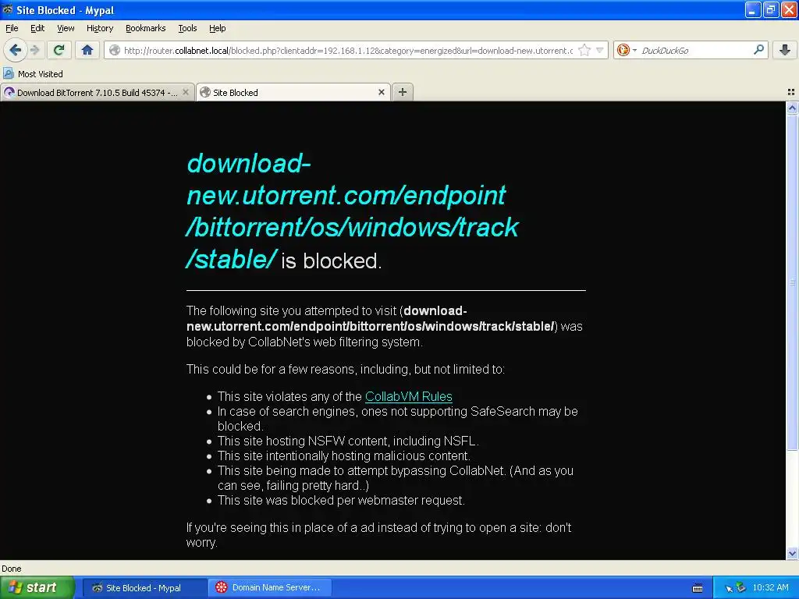This screenshot has height=599, width=799.
Task: Close the Download BitTorrent tab
Action: pyautogui.click(x=186, y=92)
